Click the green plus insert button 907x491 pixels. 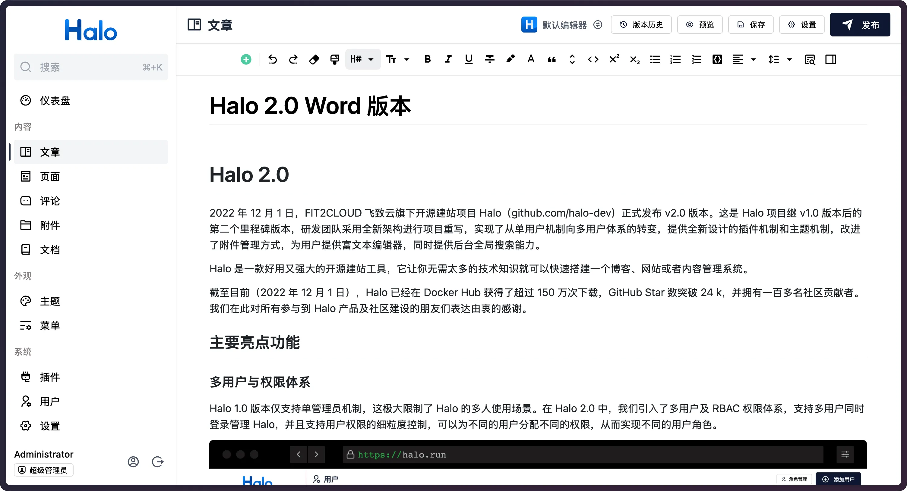click(246, 59)
